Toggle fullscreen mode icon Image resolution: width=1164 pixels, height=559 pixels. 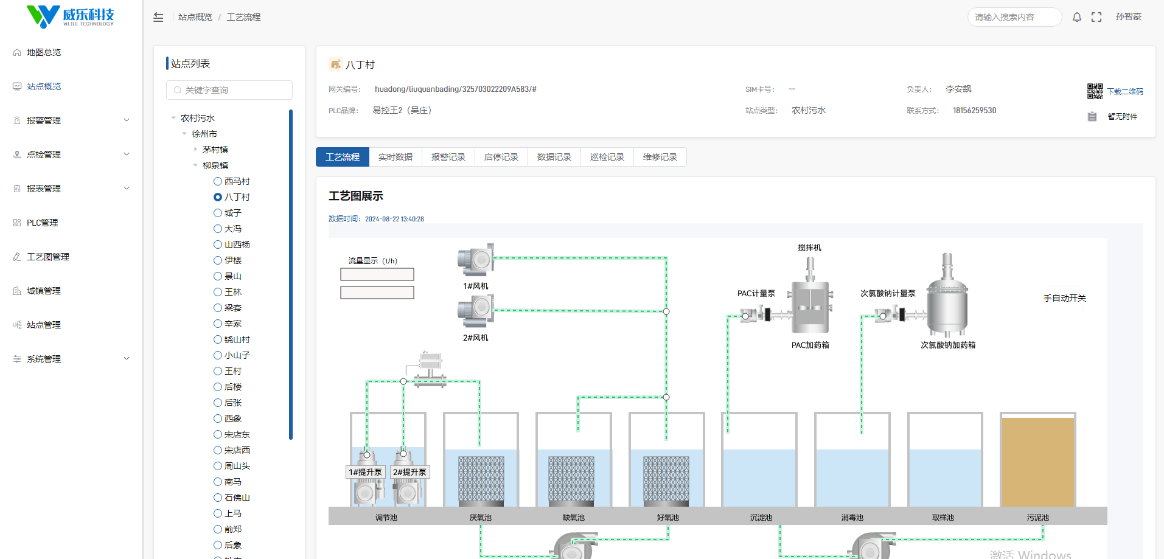[x=1096, y=17]
